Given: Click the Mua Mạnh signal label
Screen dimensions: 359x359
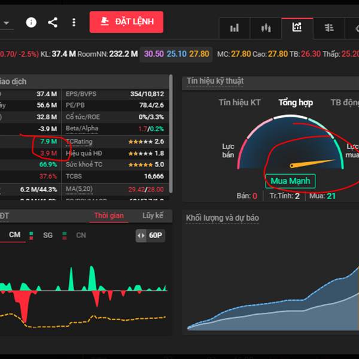Looking at the screenshot, I should pyautogui.click(x=290, y=181).
